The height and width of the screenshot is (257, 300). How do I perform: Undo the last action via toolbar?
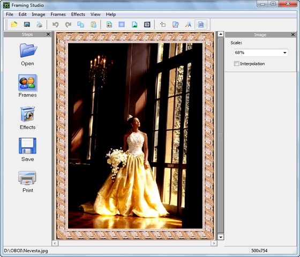pos(56,25)
